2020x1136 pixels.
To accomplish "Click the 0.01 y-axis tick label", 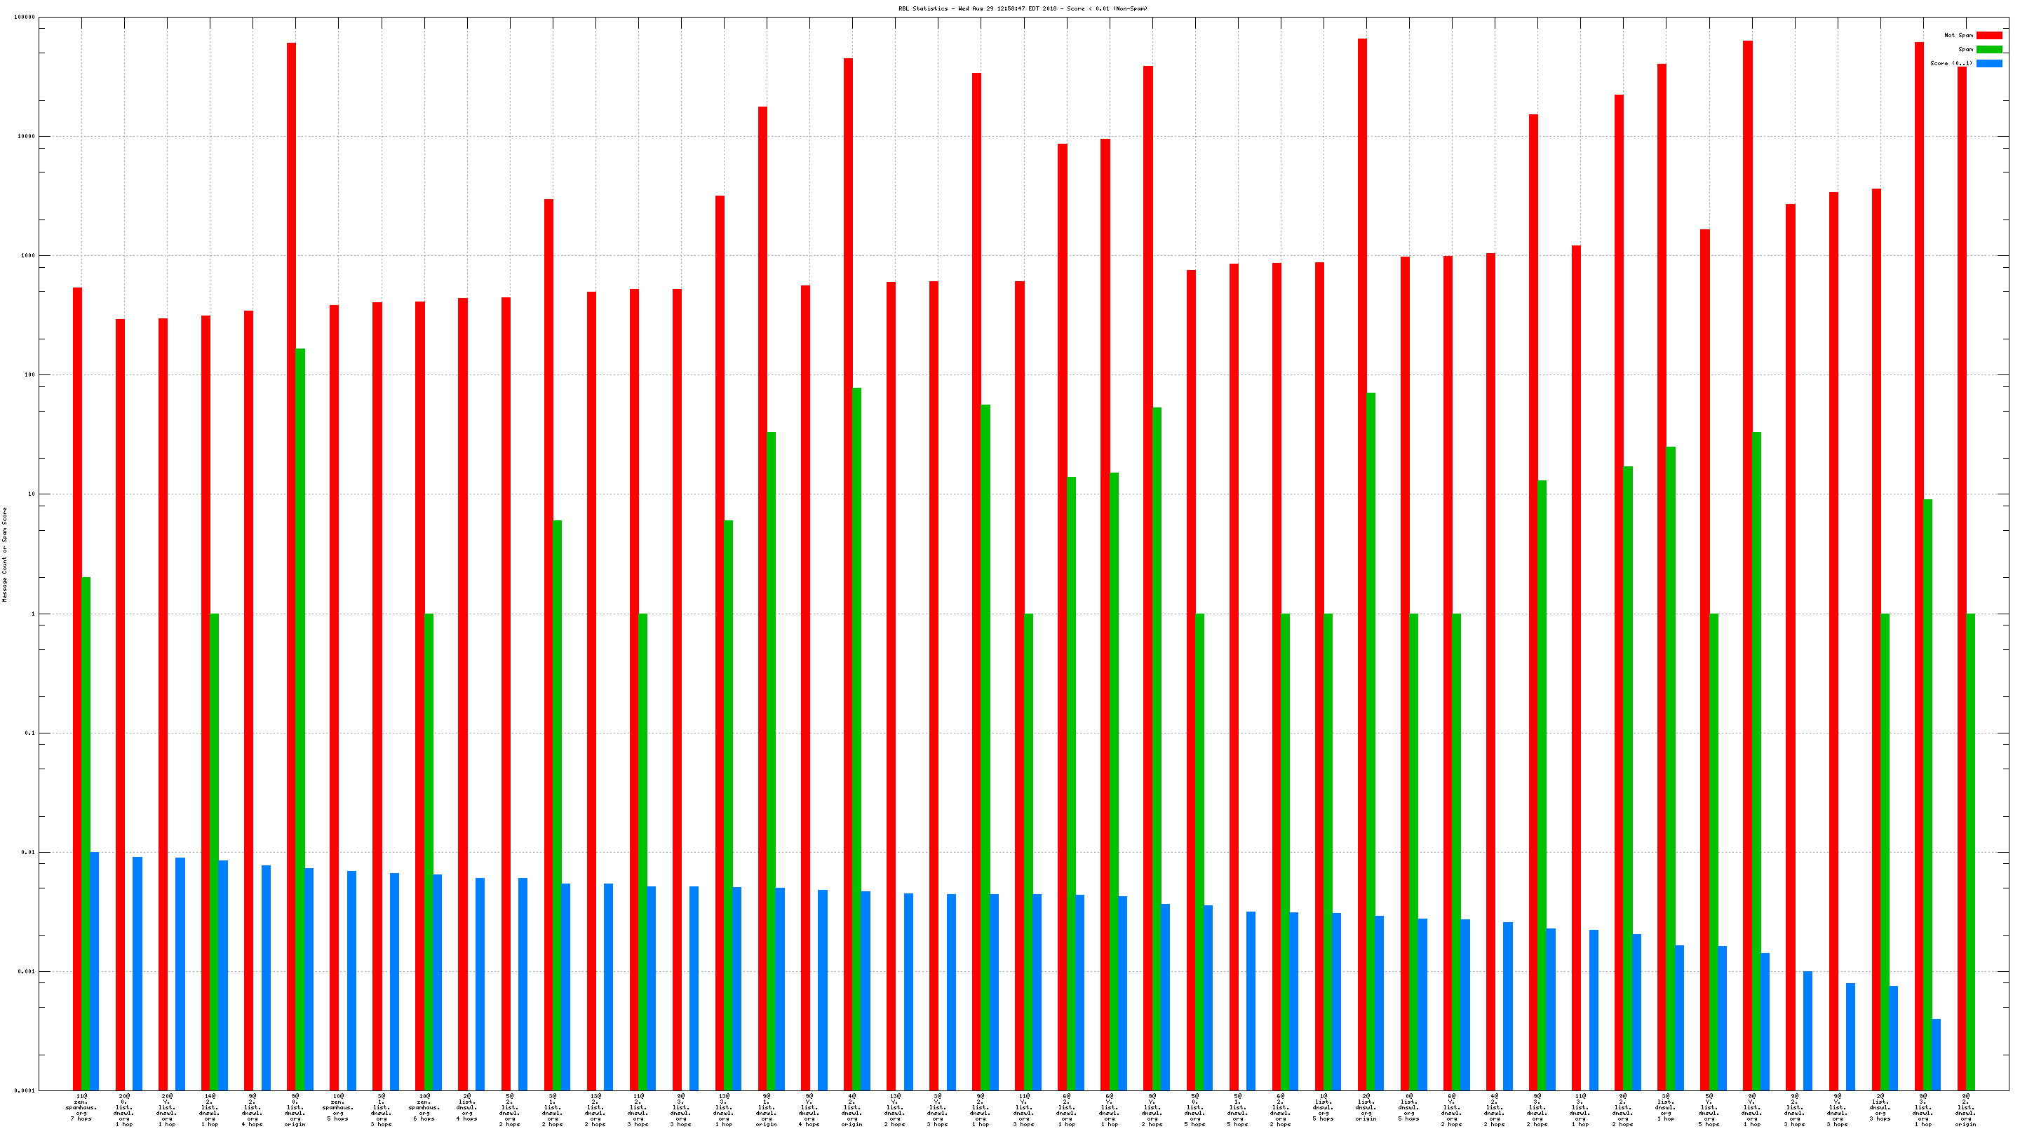I will [x=29, y=852].
